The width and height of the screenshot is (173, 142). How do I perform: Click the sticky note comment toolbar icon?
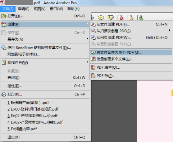[101, 18]
